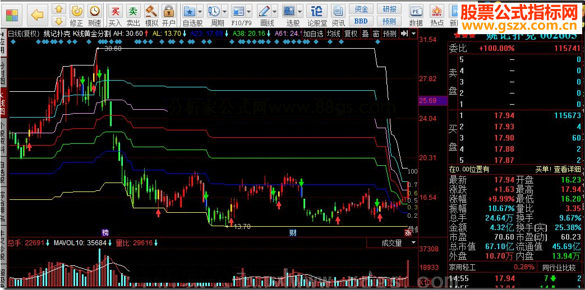Click the red 买入 buy icon
This screenshot has width=585, height=290.
point(116,11)
